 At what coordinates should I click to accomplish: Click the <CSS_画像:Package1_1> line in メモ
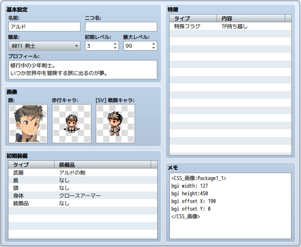tap(199, 178)
